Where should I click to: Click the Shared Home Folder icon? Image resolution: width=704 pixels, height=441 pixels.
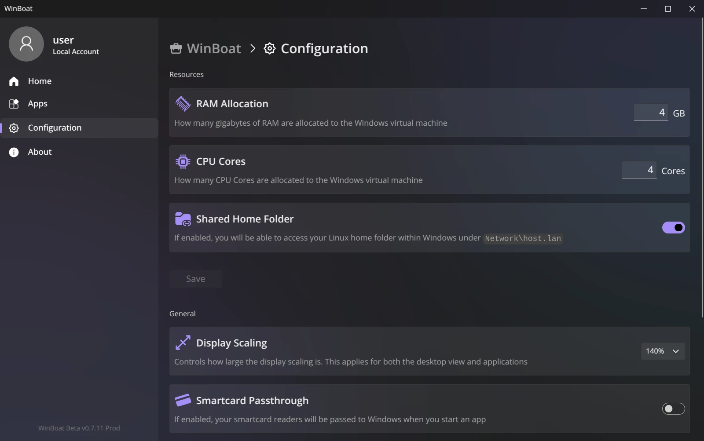tap(183, 219)
